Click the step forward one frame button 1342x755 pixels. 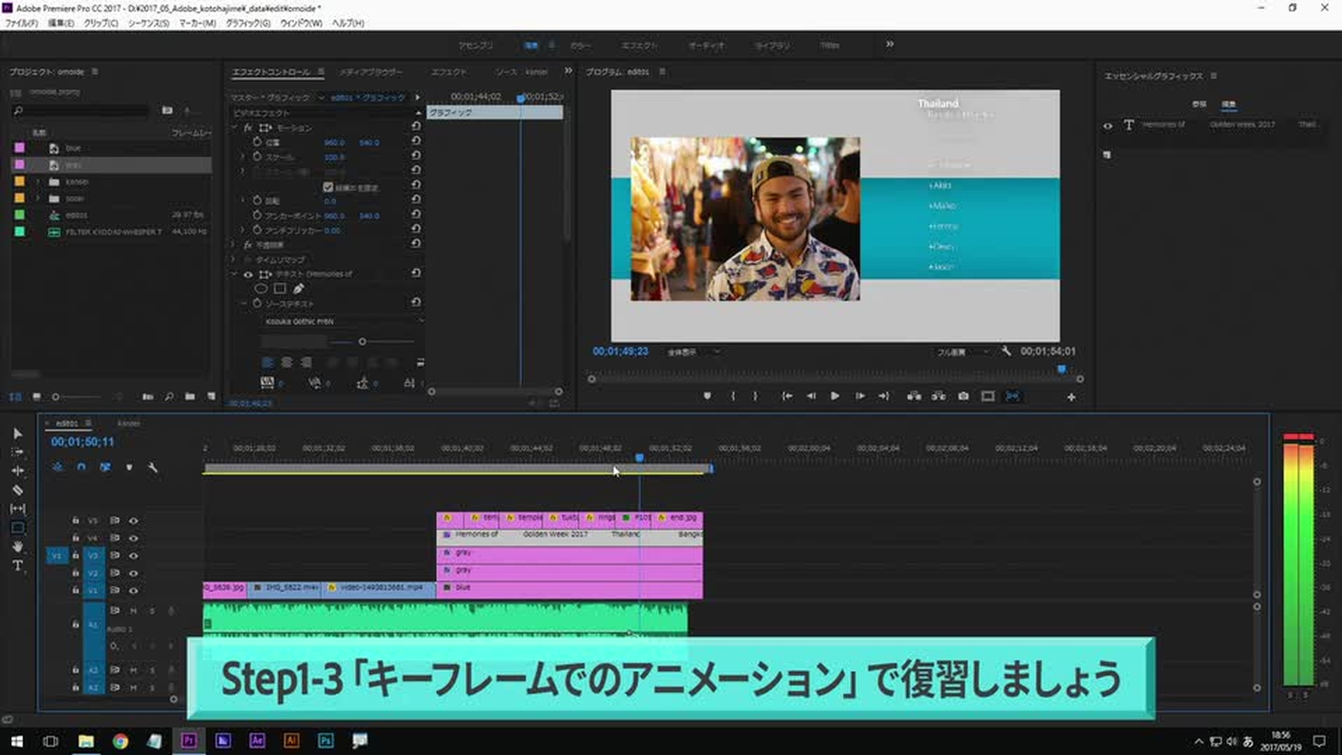[x=860, y=396]
